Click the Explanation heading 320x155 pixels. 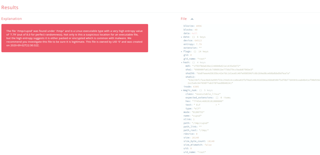(x=12, y=19)
